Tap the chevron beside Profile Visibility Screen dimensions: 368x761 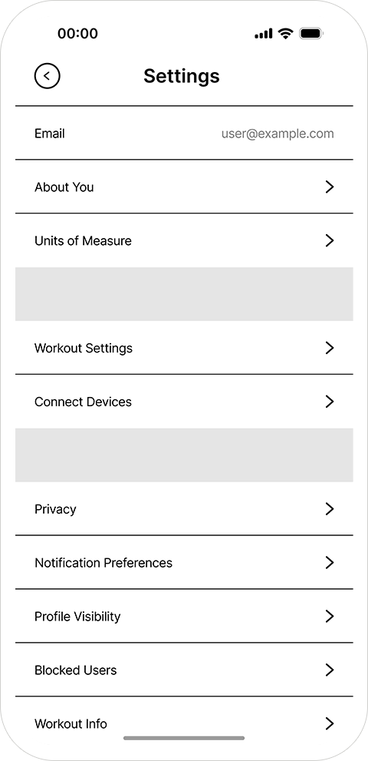coord(330,617)
